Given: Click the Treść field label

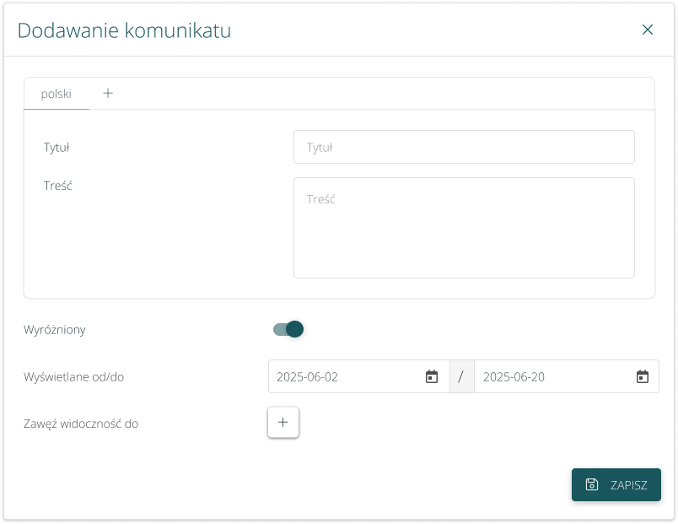Looking at the screenshot, I should tap(58, 186).
